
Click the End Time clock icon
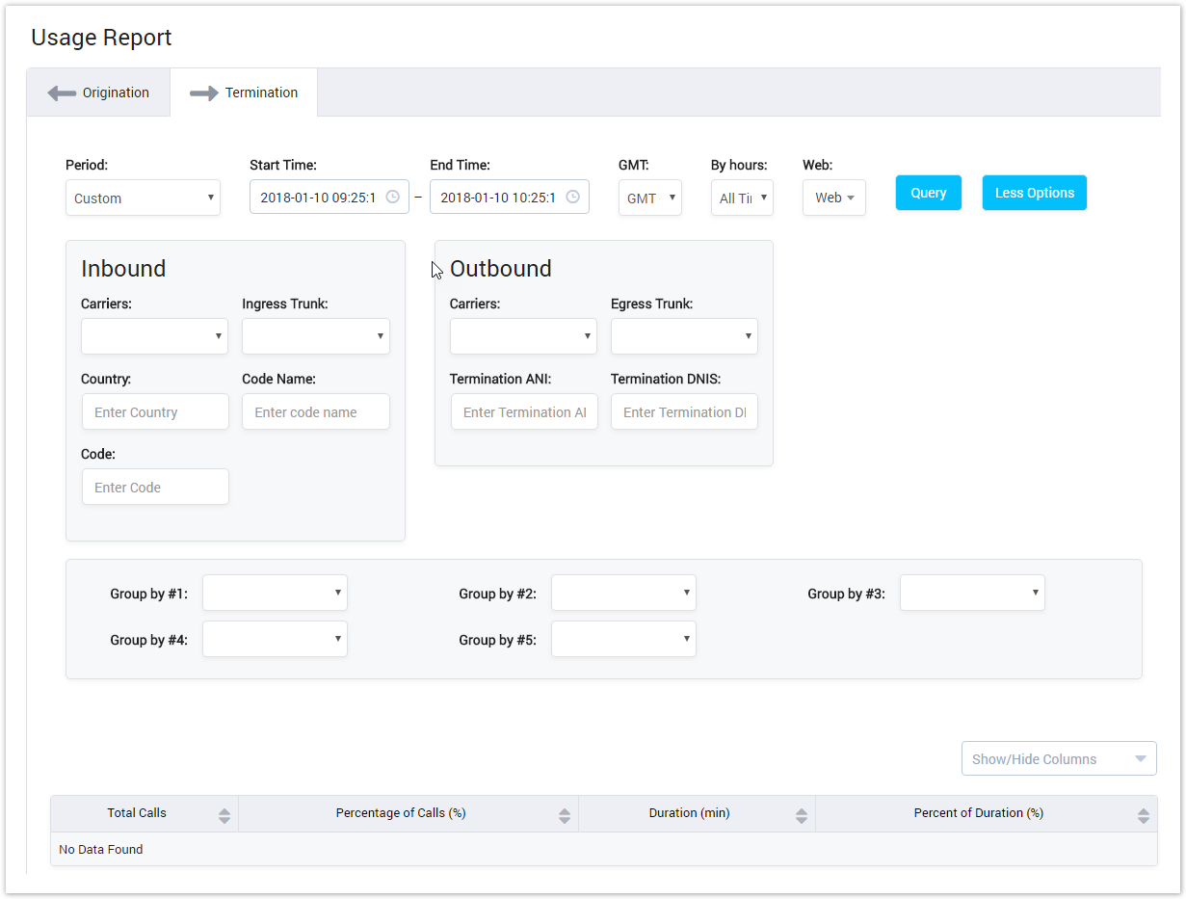tap(572, 197)
